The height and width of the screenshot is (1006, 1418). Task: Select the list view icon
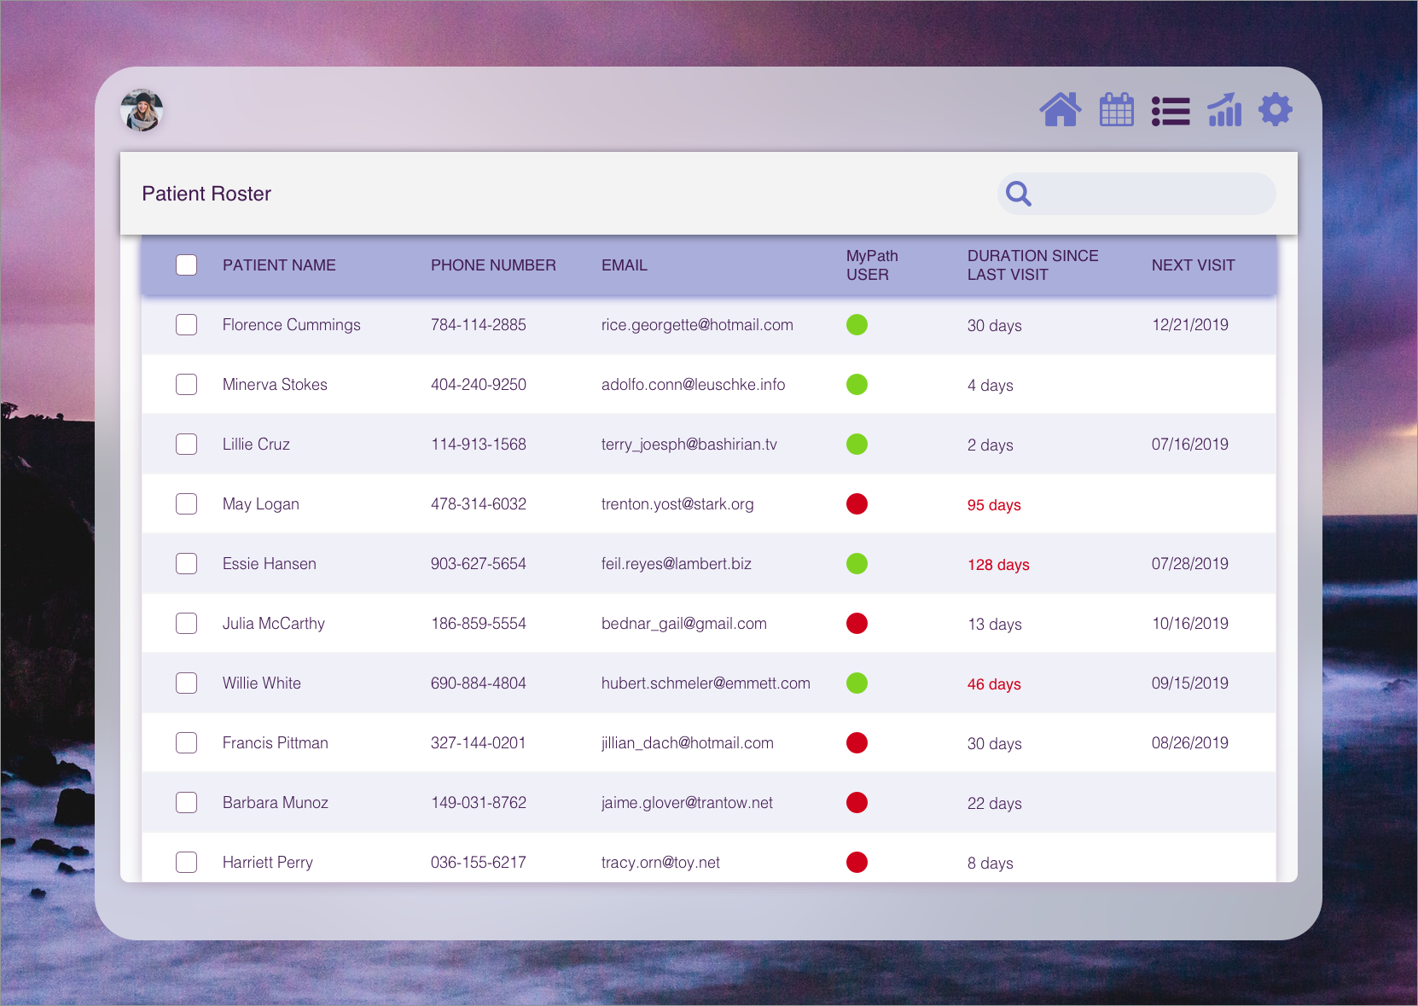[1171, 111]
